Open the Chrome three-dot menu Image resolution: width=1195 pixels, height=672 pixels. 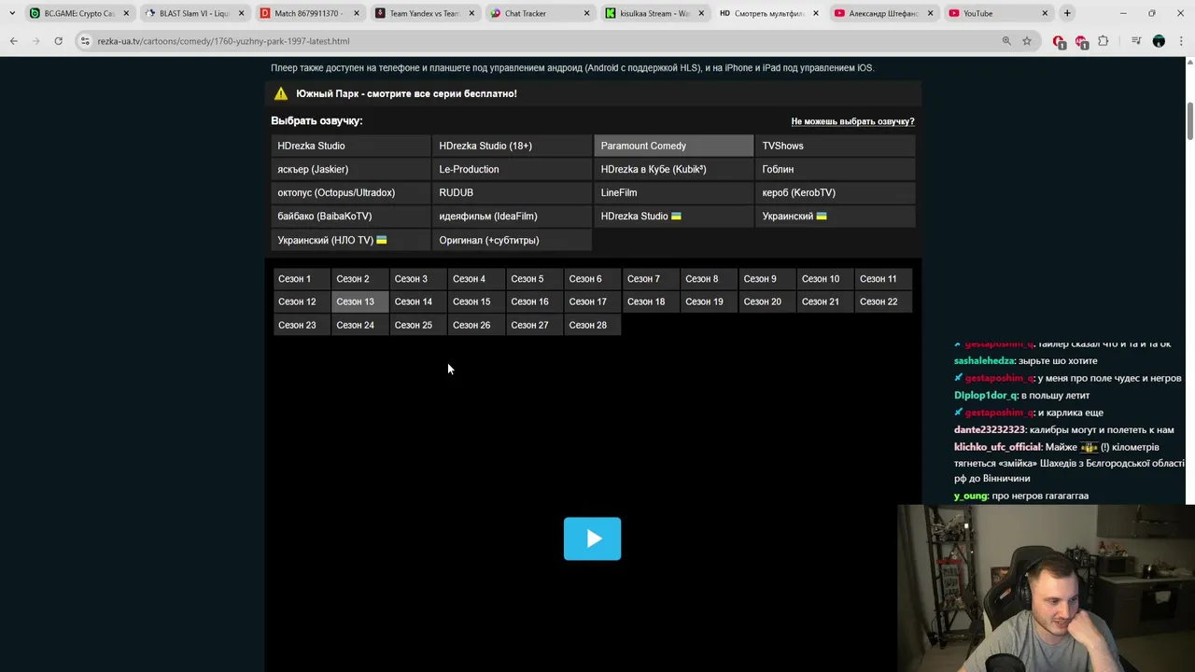coord(1181,41)
